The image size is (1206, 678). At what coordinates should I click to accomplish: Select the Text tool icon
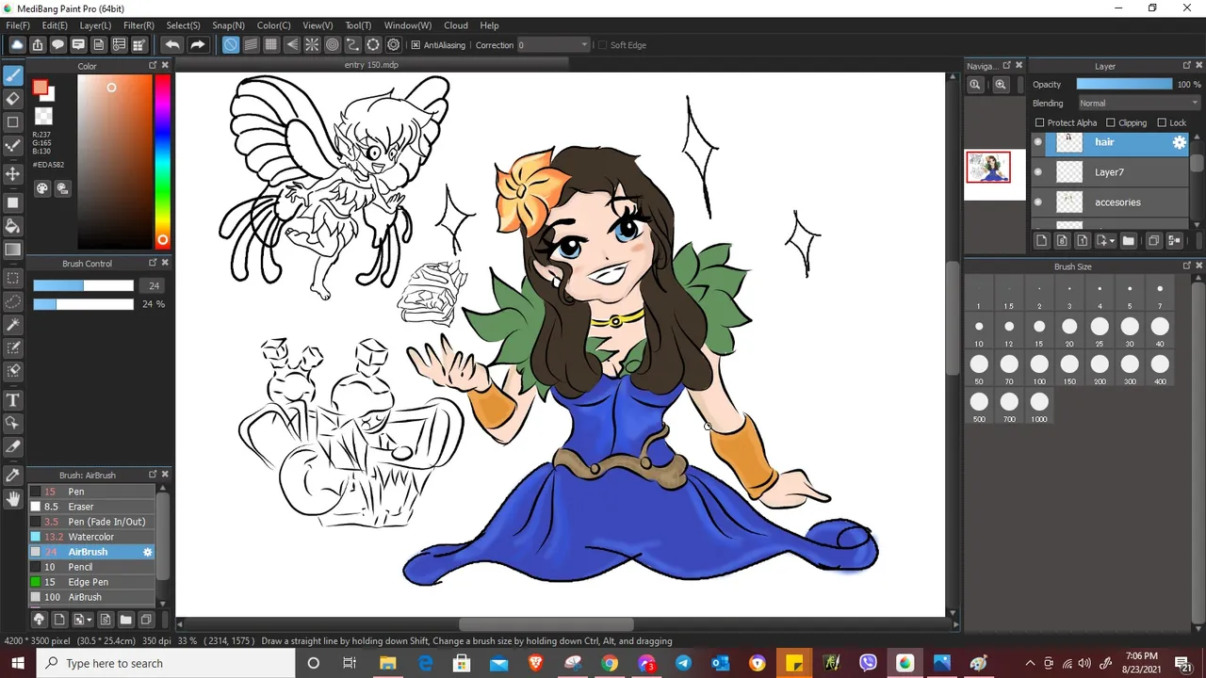13,400
